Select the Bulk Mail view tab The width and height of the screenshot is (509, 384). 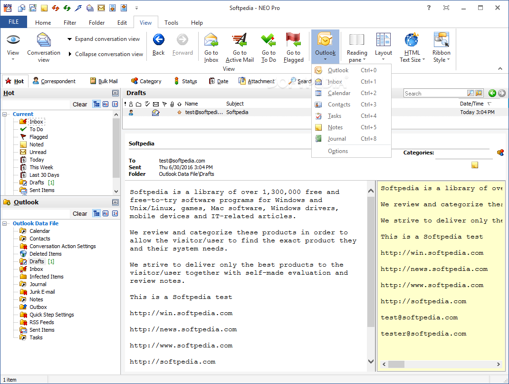click(x=104, y=81)
